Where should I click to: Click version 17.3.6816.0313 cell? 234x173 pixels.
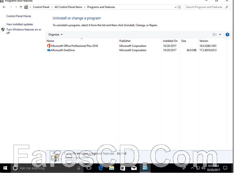click(x=208, y=50)
